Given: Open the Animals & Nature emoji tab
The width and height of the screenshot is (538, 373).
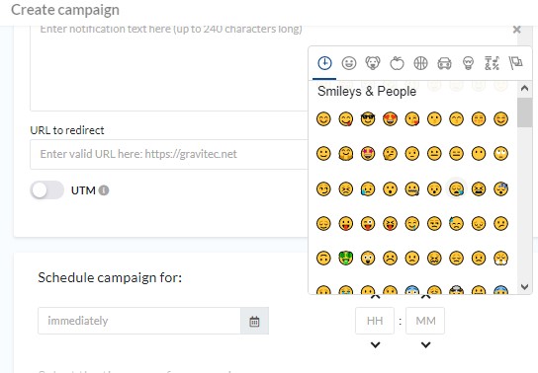Looking at the screenshot, I should coord(373,63).
